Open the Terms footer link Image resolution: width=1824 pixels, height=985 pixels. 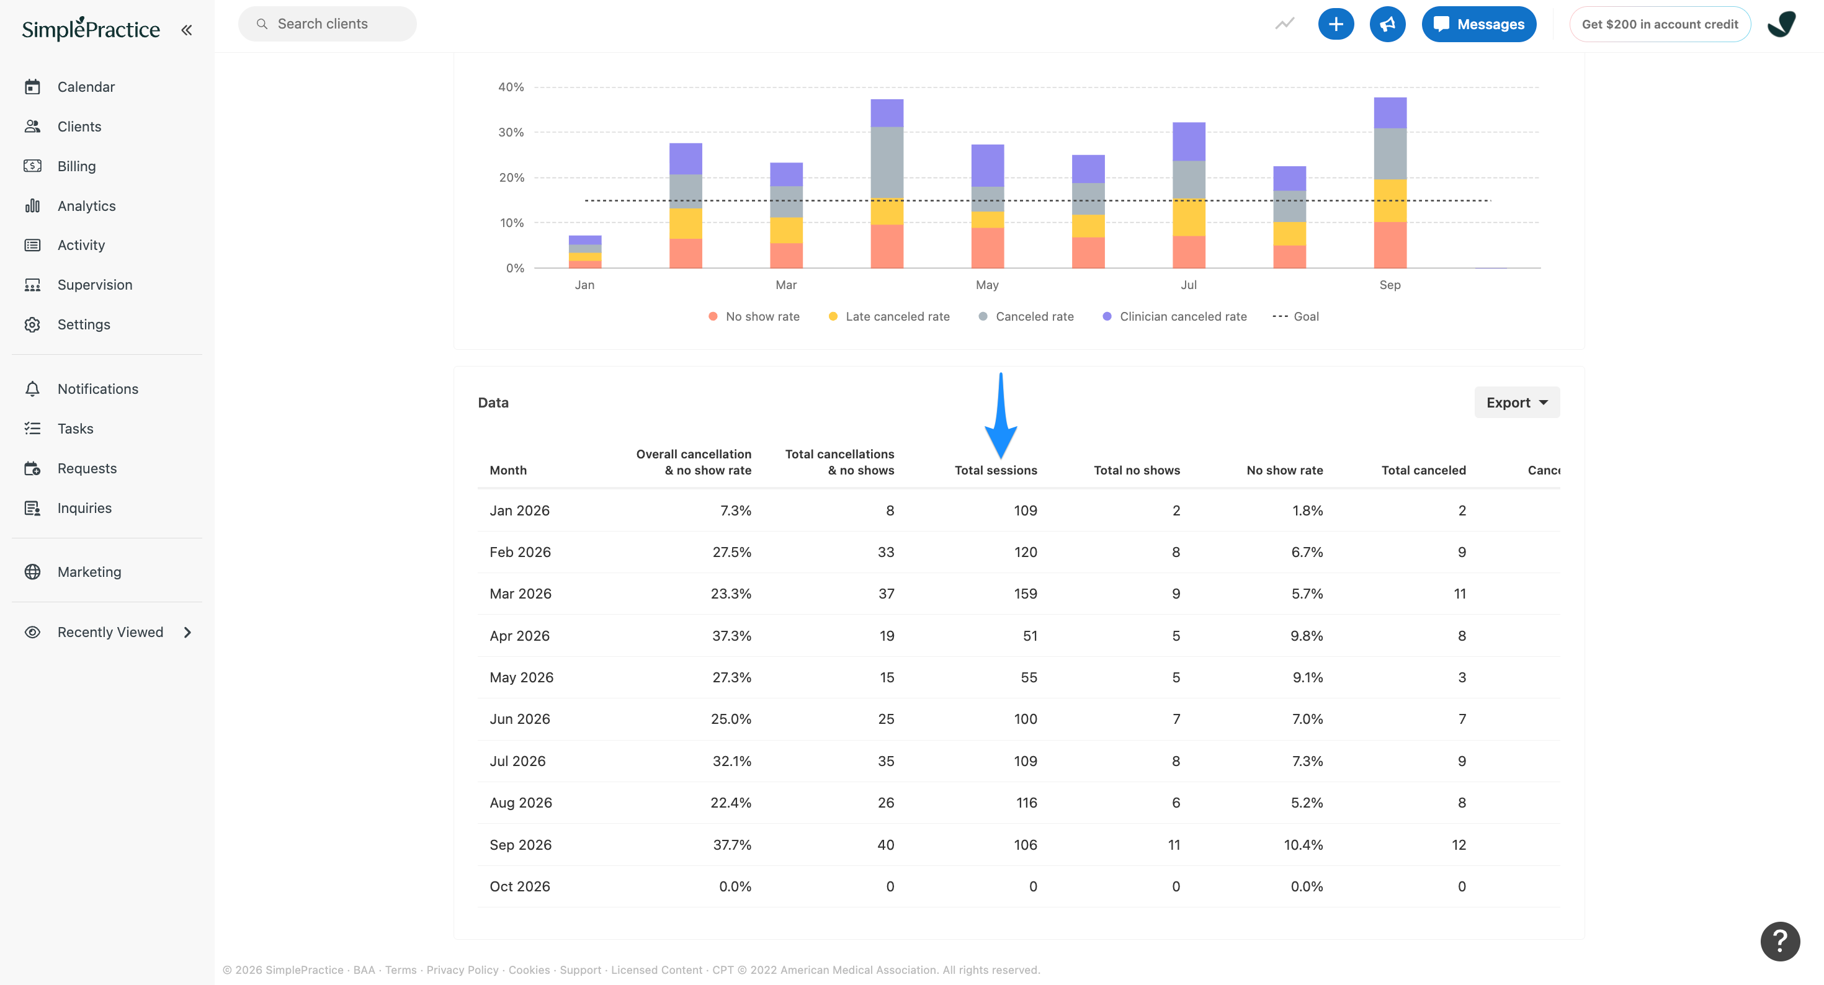(x=401, y=969)
